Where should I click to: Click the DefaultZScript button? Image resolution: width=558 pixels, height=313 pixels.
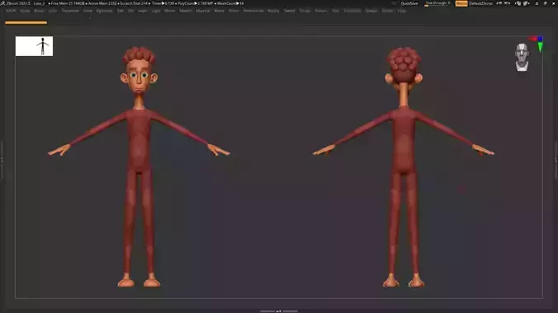click(x=480, y=3)
